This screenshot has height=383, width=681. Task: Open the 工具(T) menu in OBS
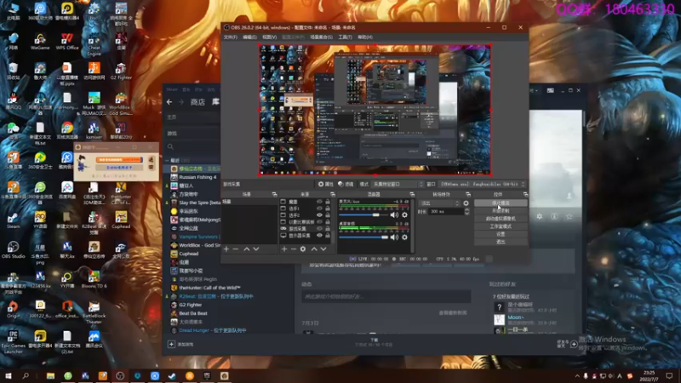click(x=346, y=37)
